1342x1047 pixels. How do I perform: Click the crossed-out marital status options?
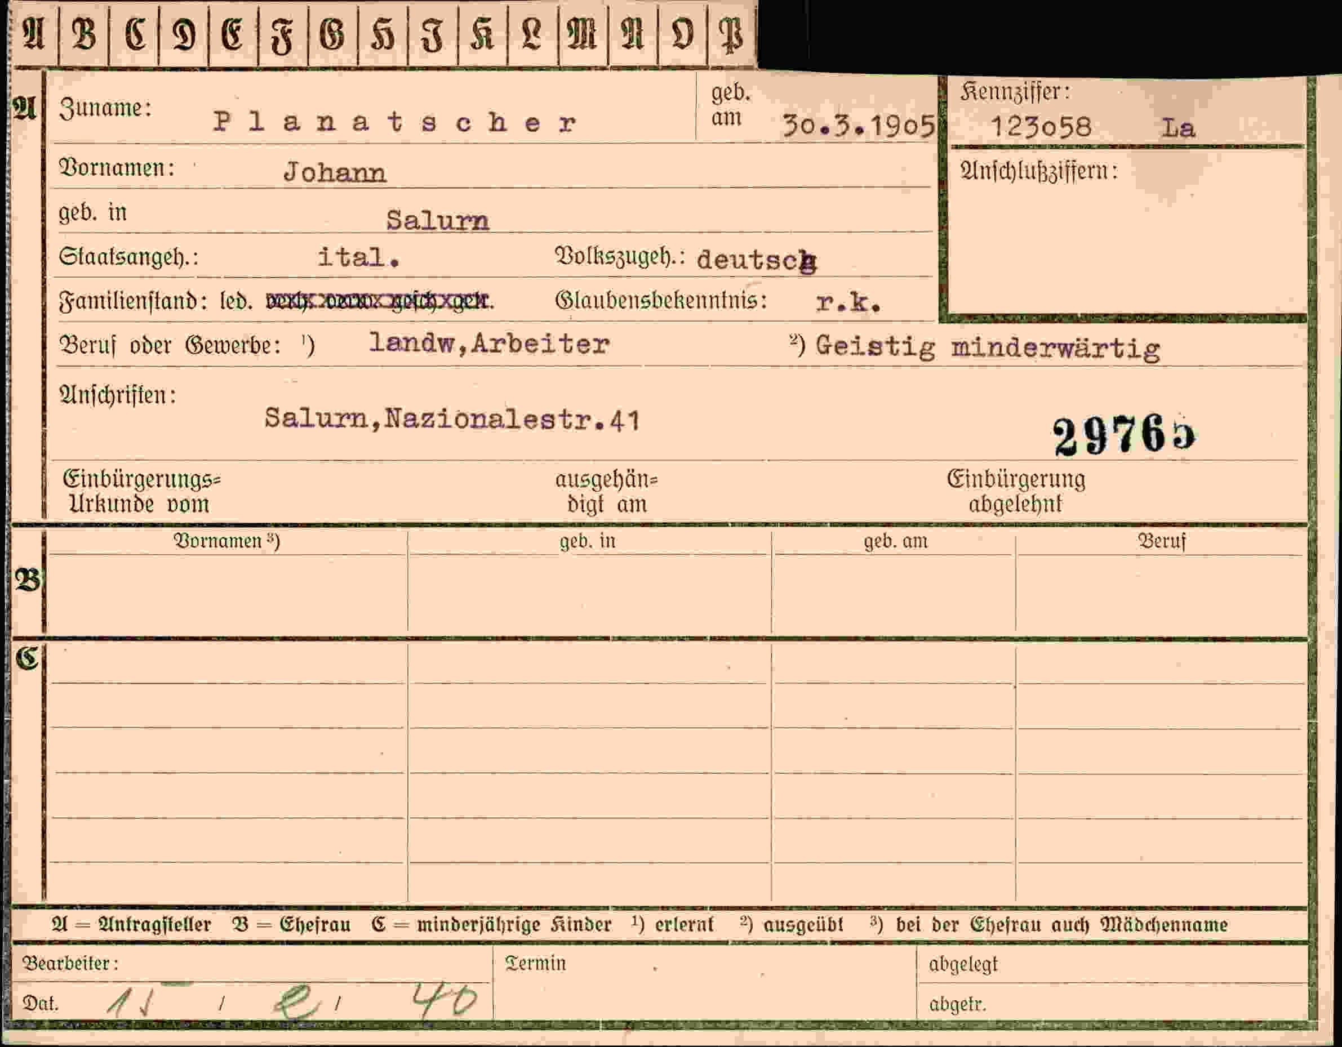pos(379,301)
